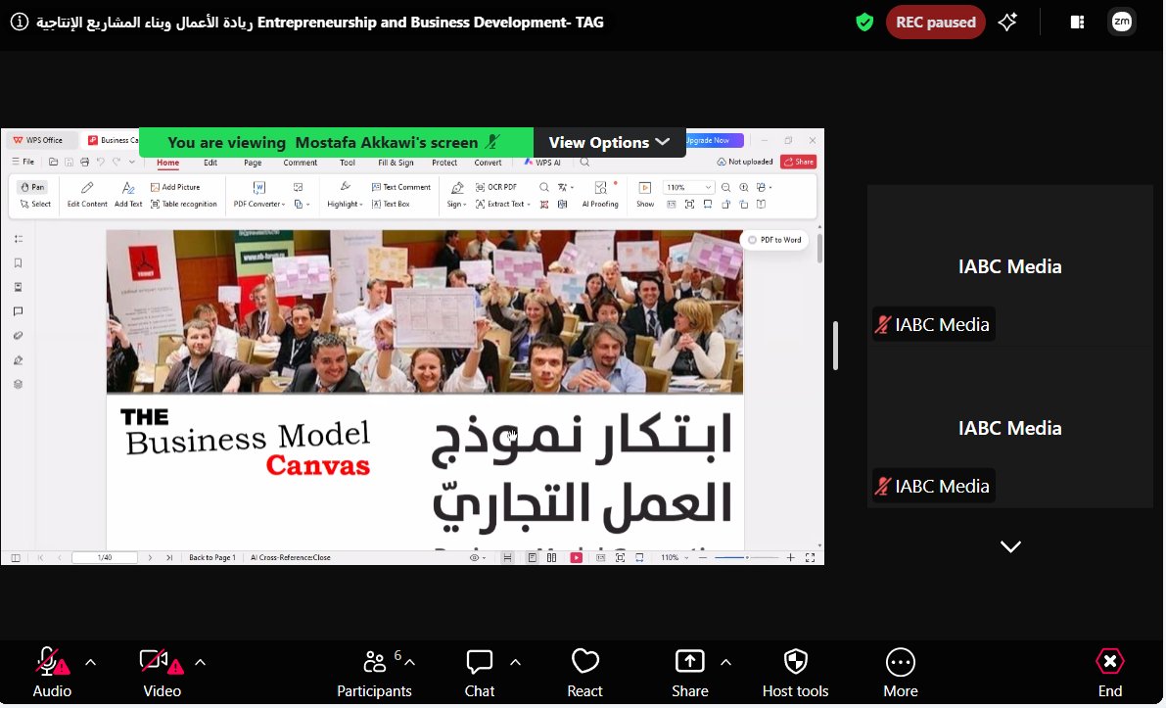
Task: Select the Pan hand tool
Action: [x=32, y=187]
